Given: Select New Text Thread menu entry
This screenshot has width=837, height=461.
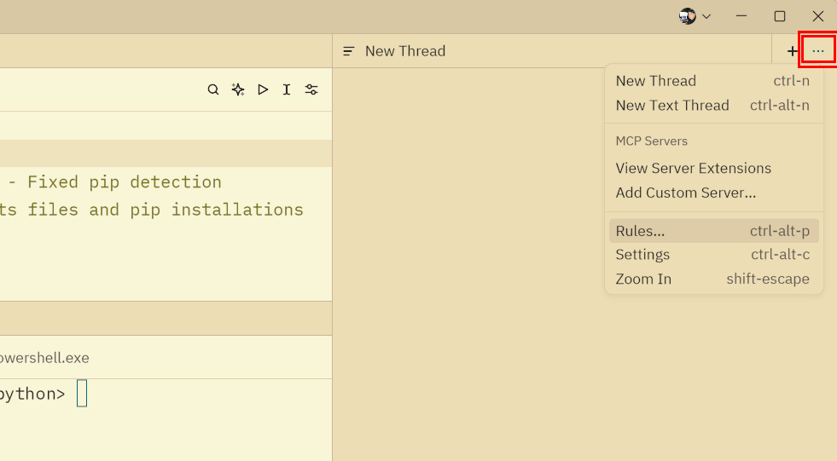Looking at the screenshot, I should coord(713,106).
